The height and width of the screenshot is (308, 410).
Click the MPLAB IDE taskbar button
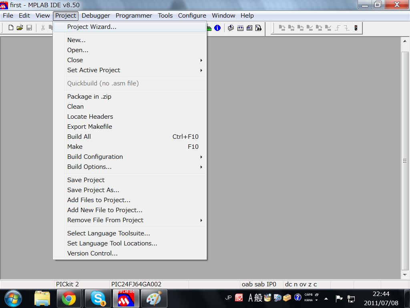pyautogui.click(x=126, y=298)
